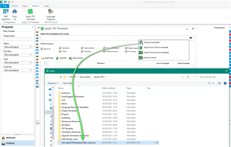Go up one folder level in Open dialog
231x147 pixels.
(x=60, y=77)
